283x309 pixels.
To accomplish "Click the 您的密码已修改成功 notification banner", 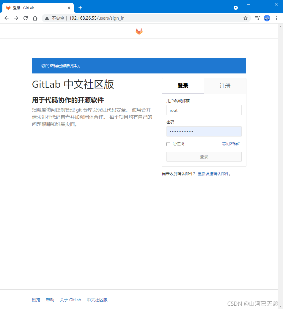I will [139, 66].
